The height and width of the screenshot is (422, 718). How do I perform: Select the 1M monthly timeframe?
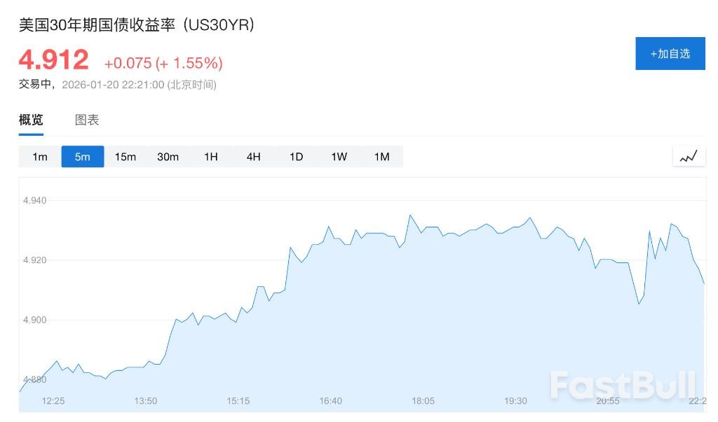point(381,157)
